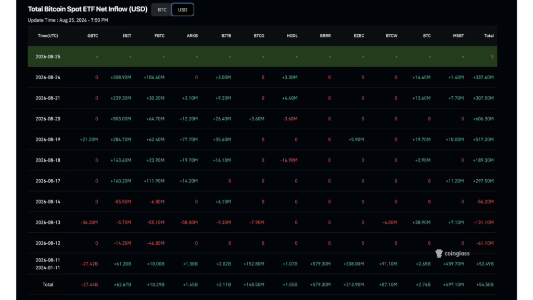Click the +38.90M BTC value
This screenshot has width=533, height=300.
421,222
